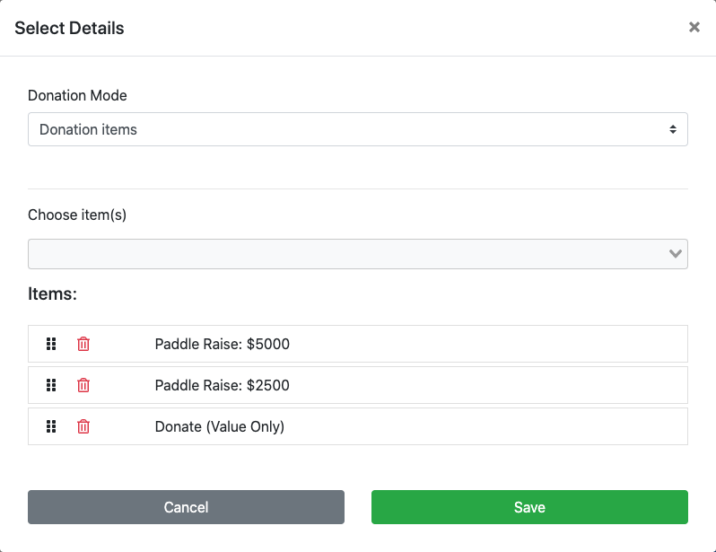Select the Donate (Value Only) row text
This screenshot has height=552, width=716.
pos(220,426)
